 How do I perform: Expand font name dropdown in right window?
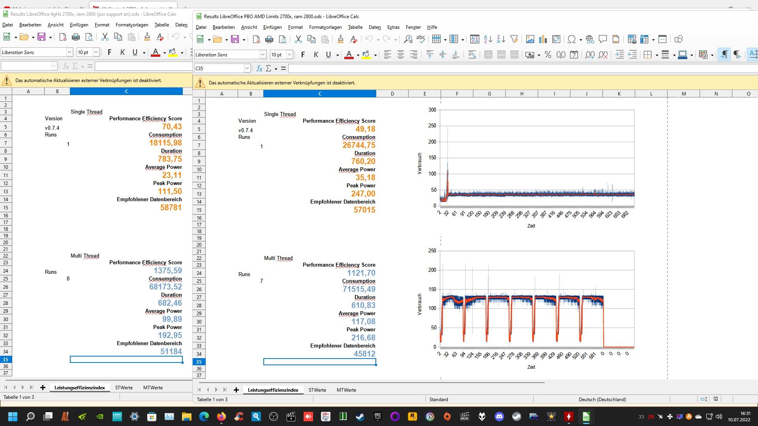coord(263,55)
